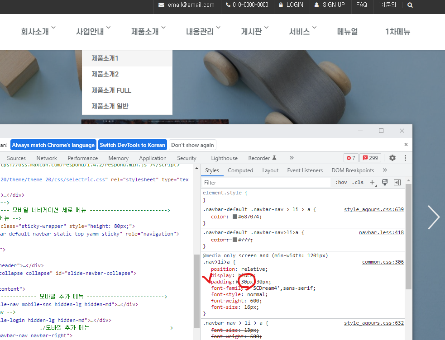
Task: Select the Styles sidebar tab
Action: [x=212, y=170]
